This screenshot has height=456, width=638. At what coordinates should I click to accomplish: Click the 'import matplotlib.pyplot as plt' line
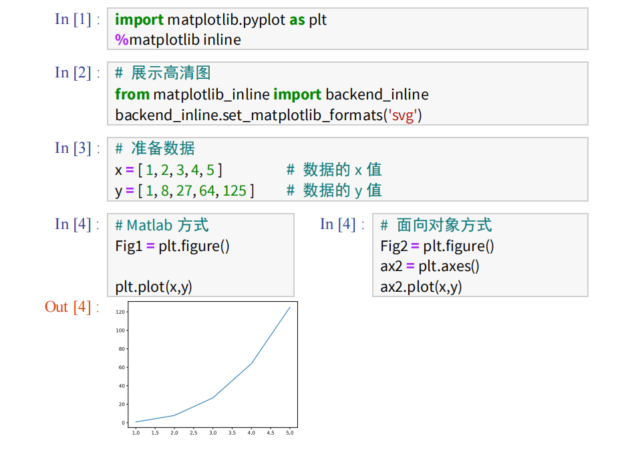coord(220,19)
